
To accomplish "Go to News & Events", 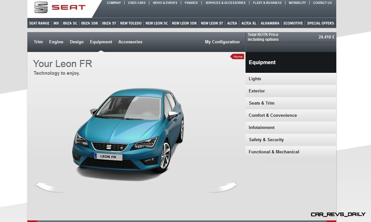I will pyautogui.click(x=165, y=3).
